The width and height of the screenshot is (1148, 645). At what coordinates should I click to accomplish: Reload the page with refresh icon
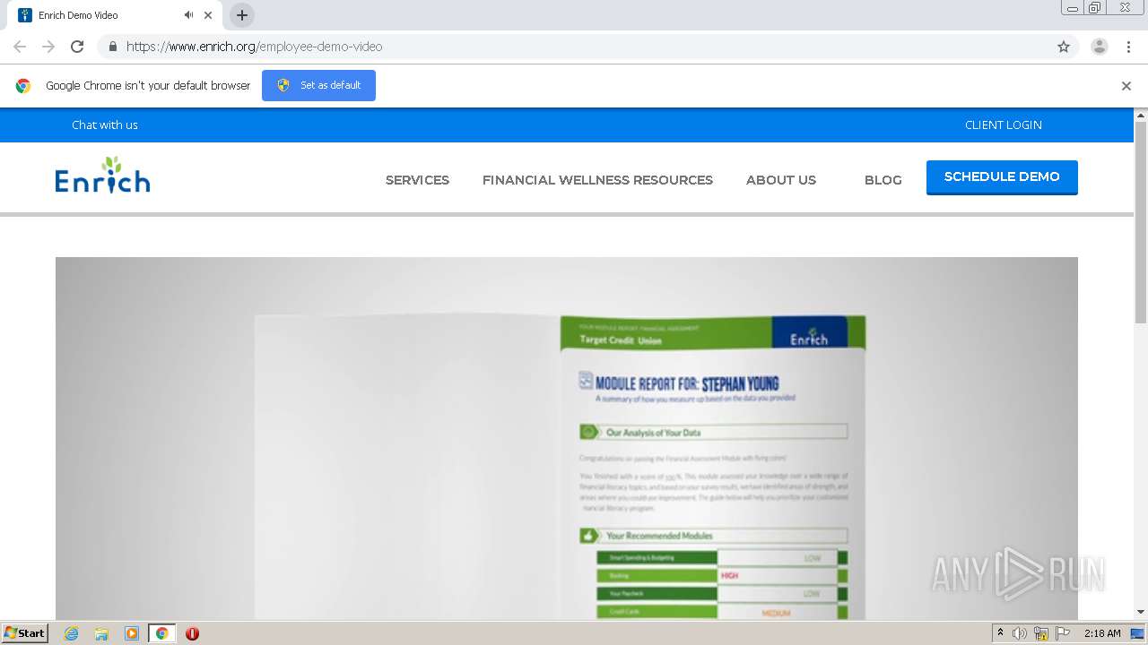pyautogui.click(x=77, y=47)
